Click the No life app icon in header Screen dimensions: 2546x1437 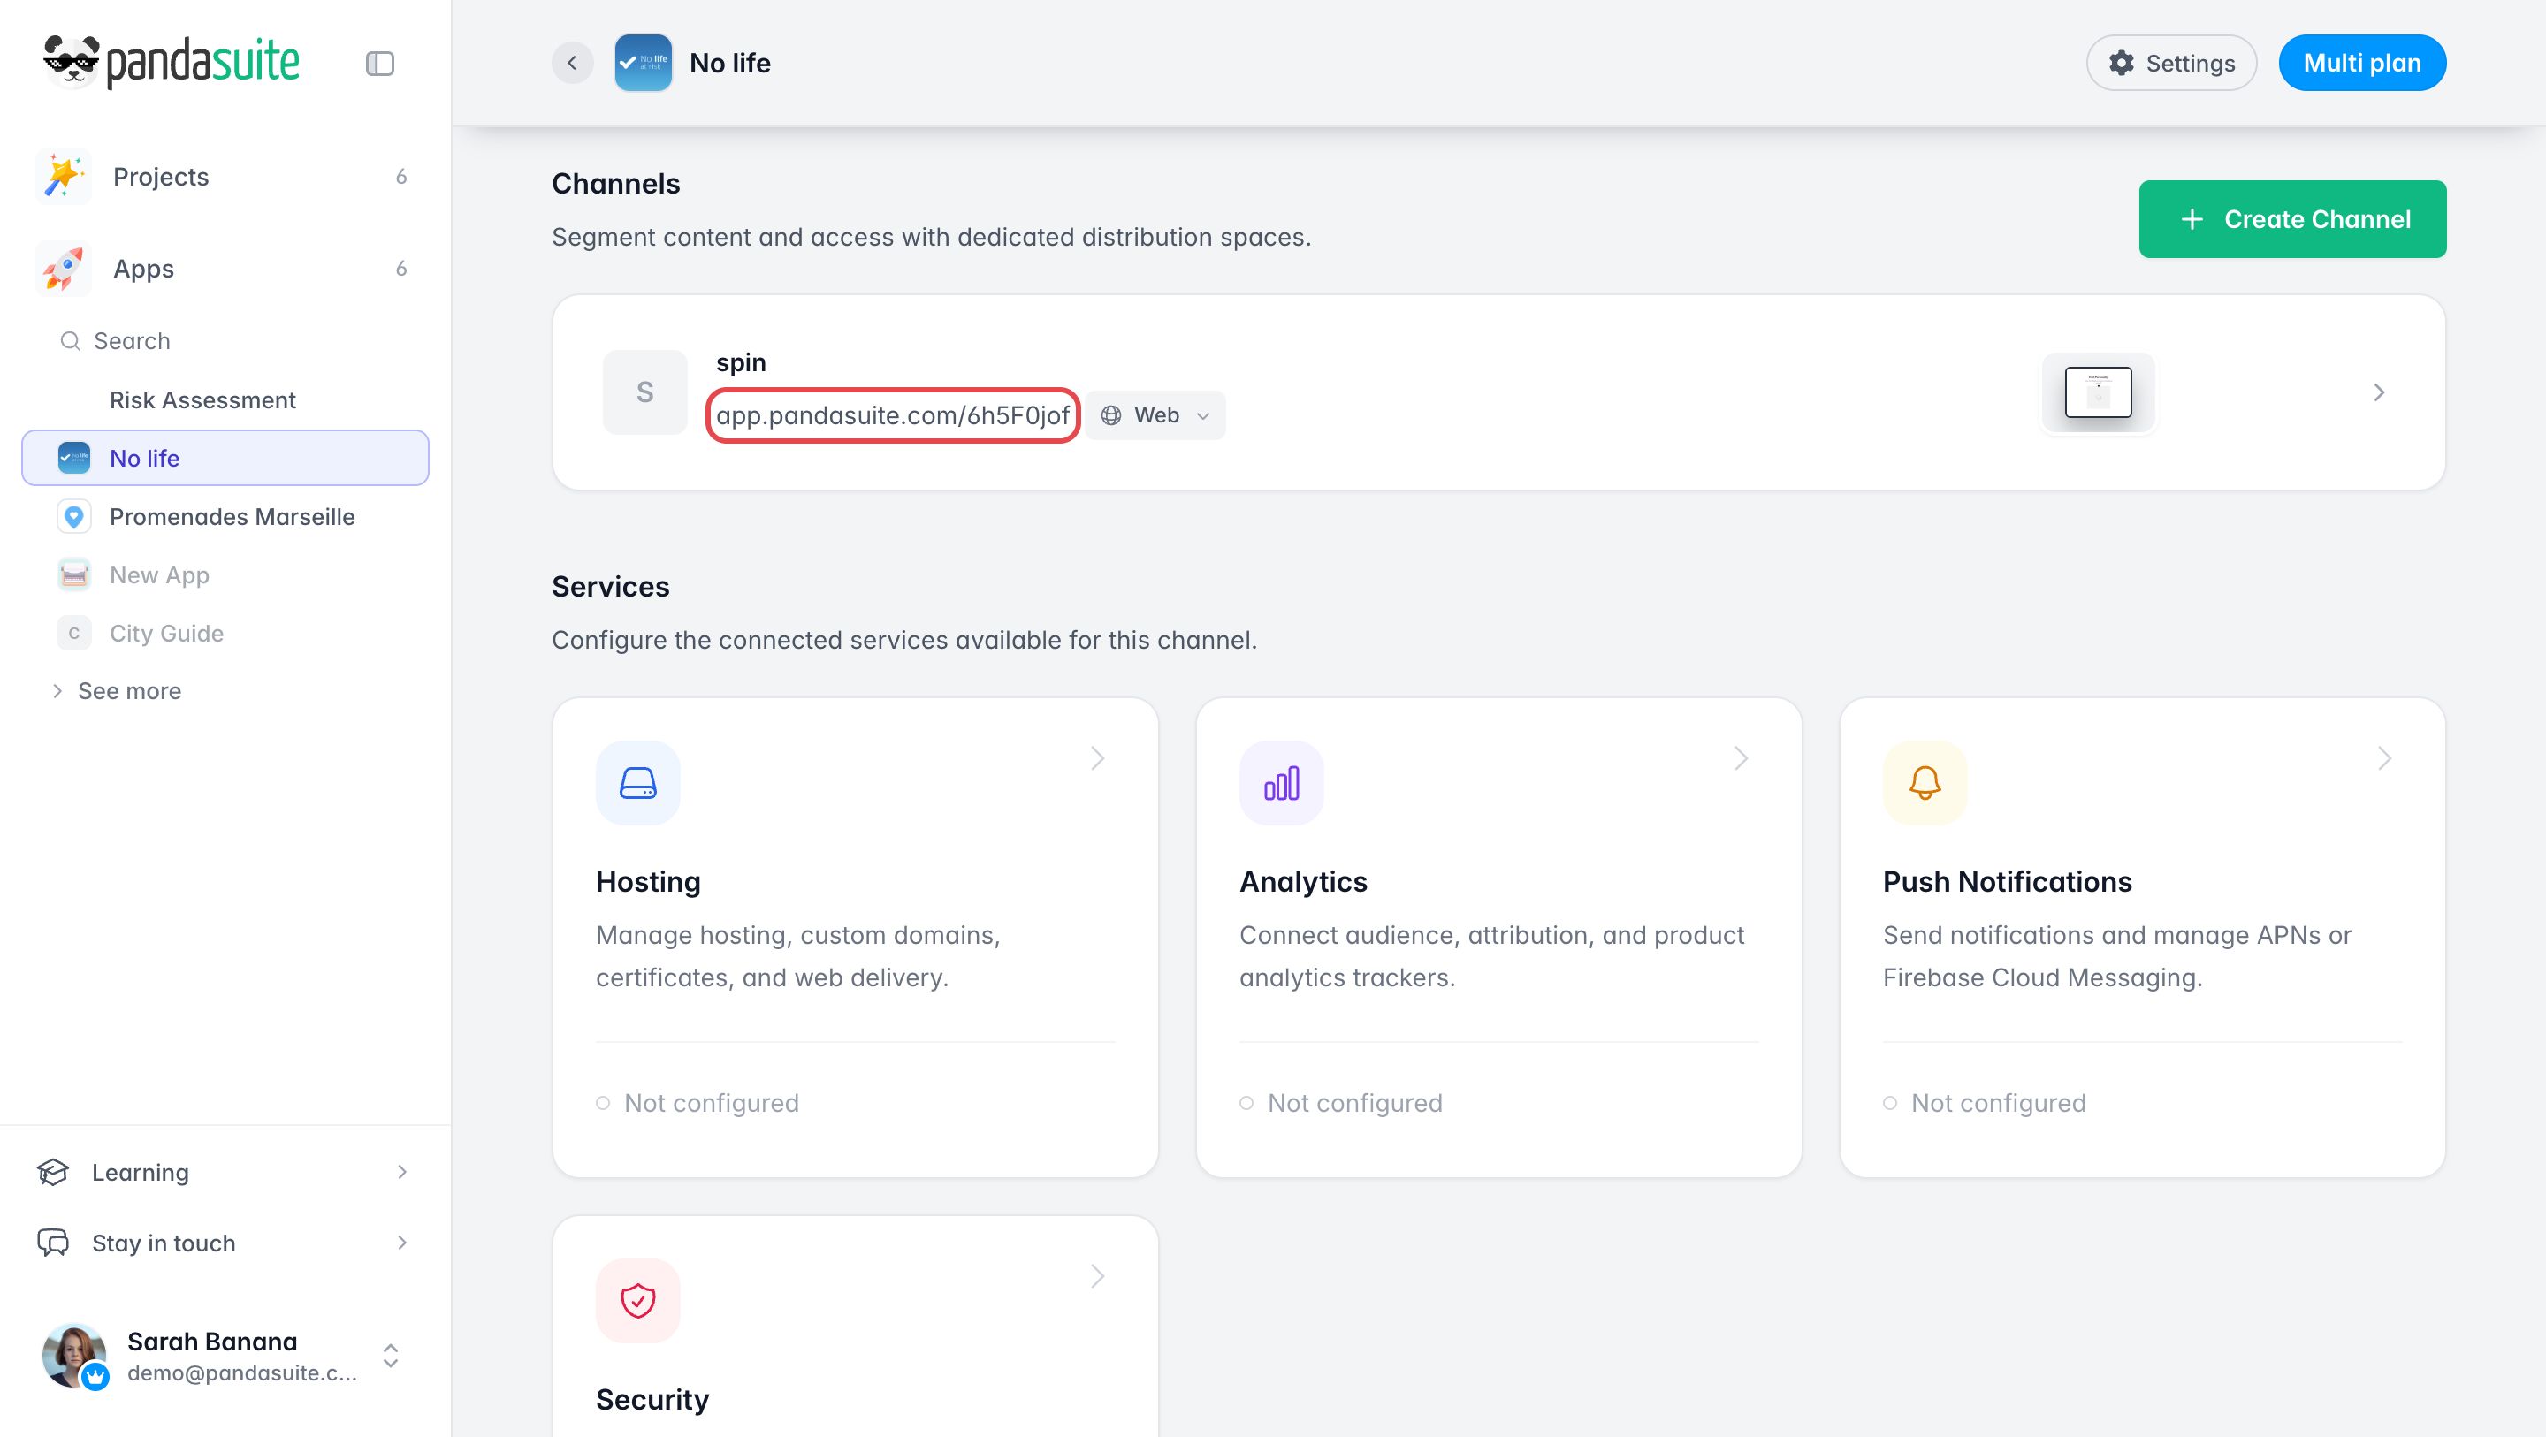[x=644, y=64]
